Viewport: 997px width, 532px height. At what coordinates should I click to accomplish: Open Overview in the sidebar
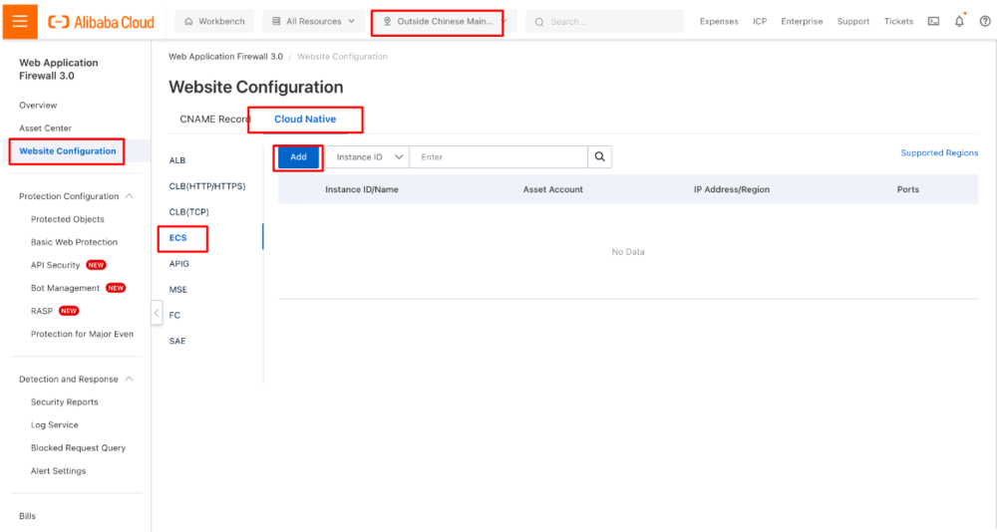38,105
